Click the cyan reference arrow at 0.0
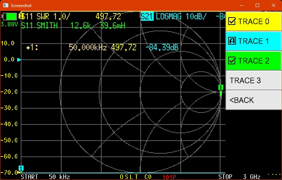 pos(19,60)
